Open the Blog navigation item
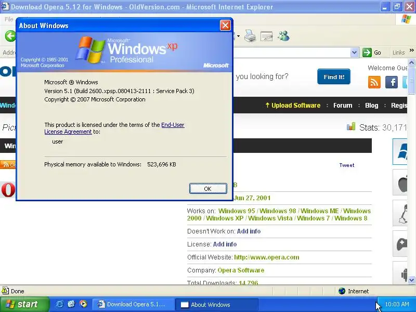Screen dimensions: 416x312 click(371, 106)
